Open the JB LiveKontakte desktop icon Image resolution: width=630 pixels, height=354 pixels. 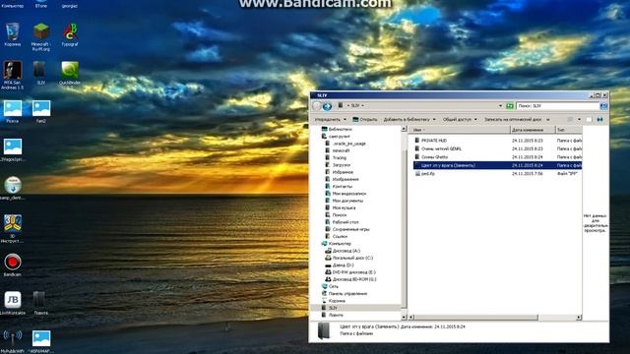13,303
